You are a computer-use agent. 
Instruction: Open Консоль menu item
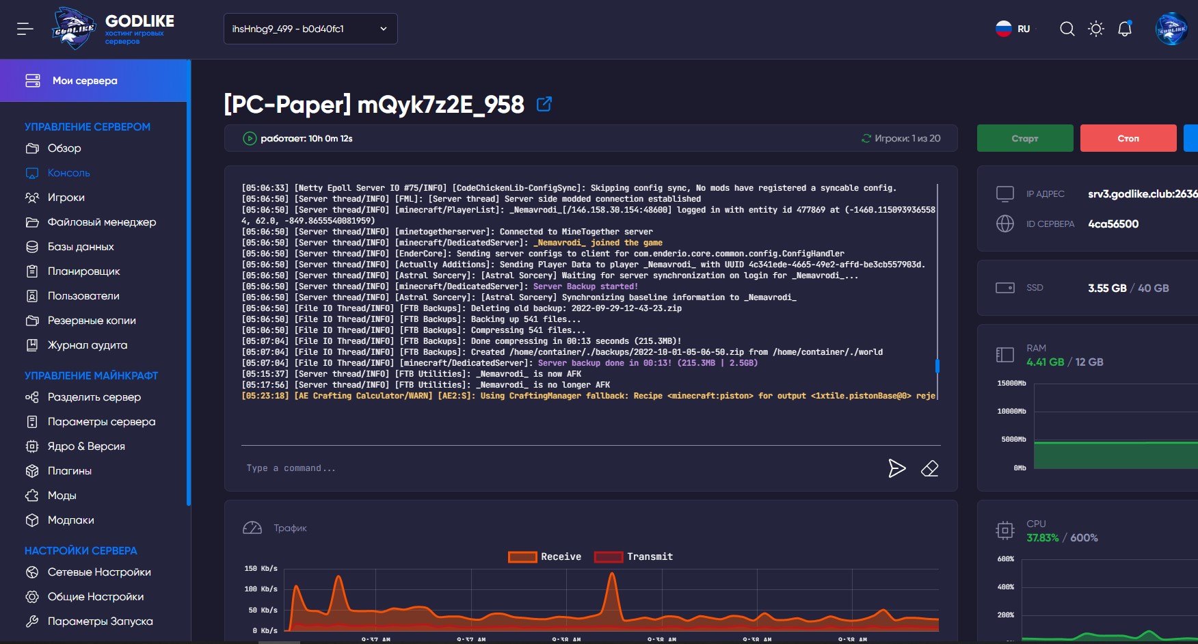point(68,173)
